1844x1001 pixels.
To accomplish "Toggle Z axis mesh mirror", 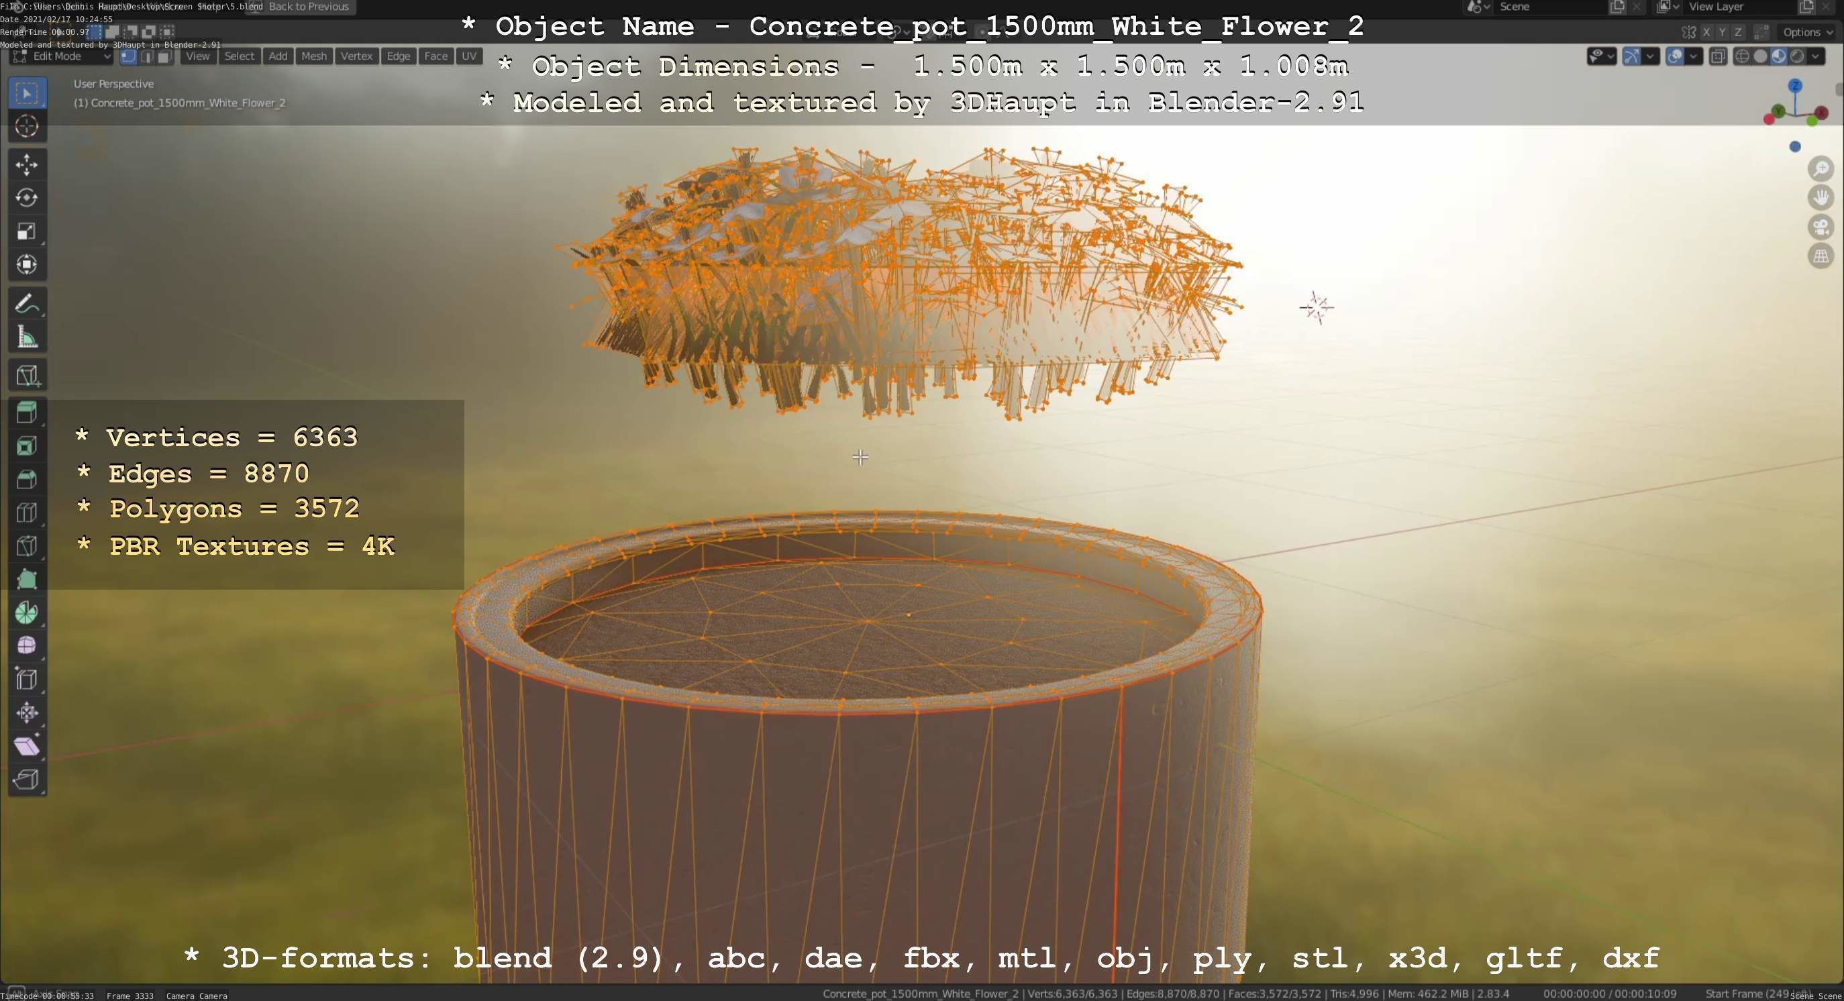I will point(1738,32).
